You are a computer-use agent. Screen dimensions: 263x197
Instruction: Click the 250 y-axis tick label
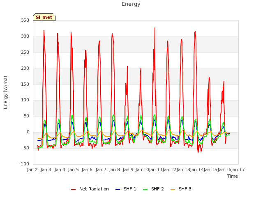point(25,53)
